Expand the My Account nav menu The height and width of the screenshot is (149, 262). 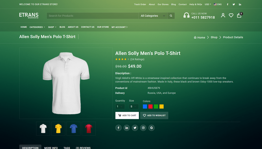point(120,27)
